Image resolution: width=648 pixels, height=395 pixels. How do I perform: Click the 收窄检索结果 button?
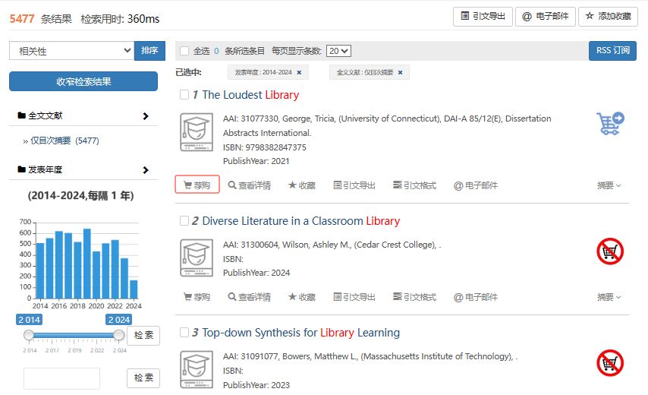tap(83, 81)
